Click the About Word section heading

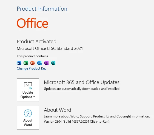point(58,110)
